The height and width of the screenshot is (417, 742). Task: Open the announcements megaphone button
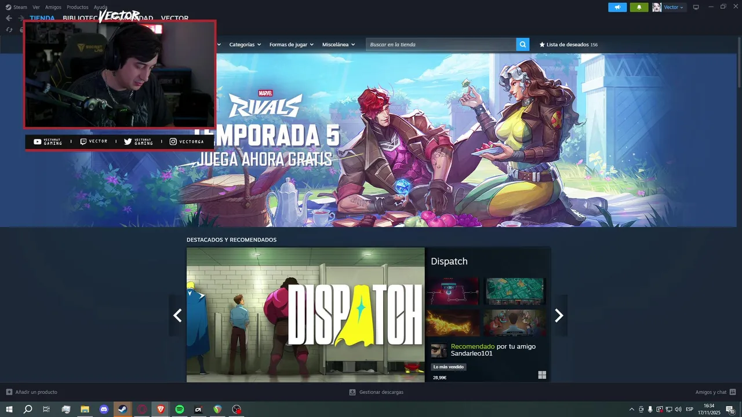coord(617,8)
